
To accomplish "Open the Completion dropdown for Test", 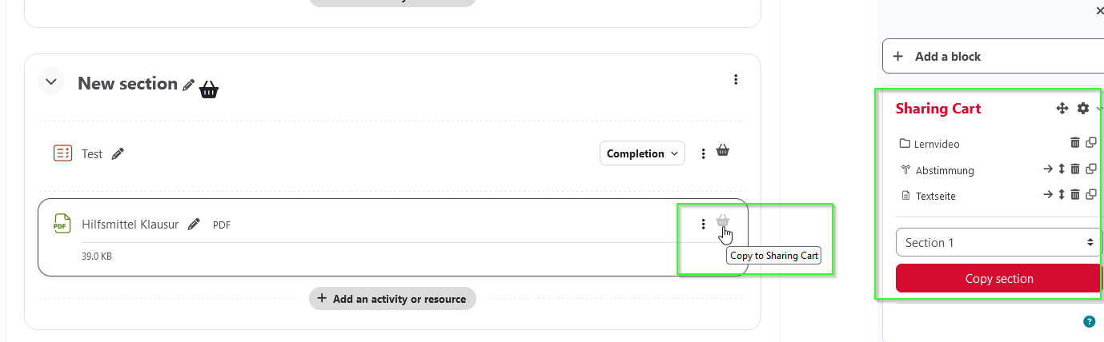I will pyautogui.click(x=642, y=153).
